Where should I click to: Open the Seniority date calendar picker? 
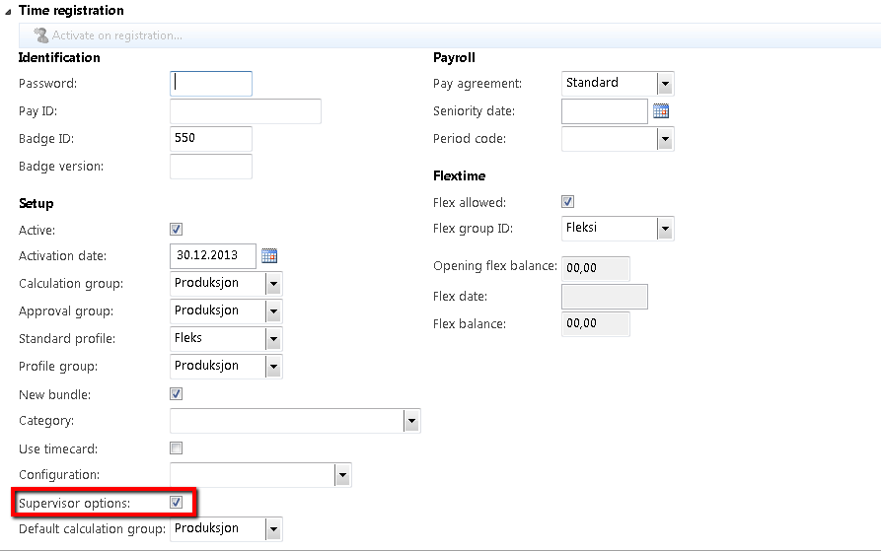[x=661, y=111]
